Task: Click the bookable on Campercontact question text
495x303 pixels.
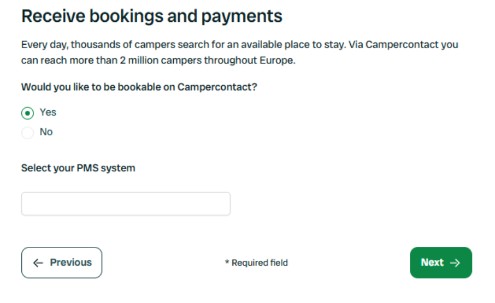Action: [x=139, y=87]
